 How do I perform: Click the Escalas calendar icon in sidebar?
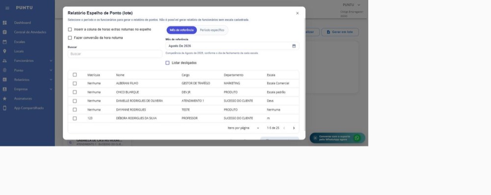(5, 42)
